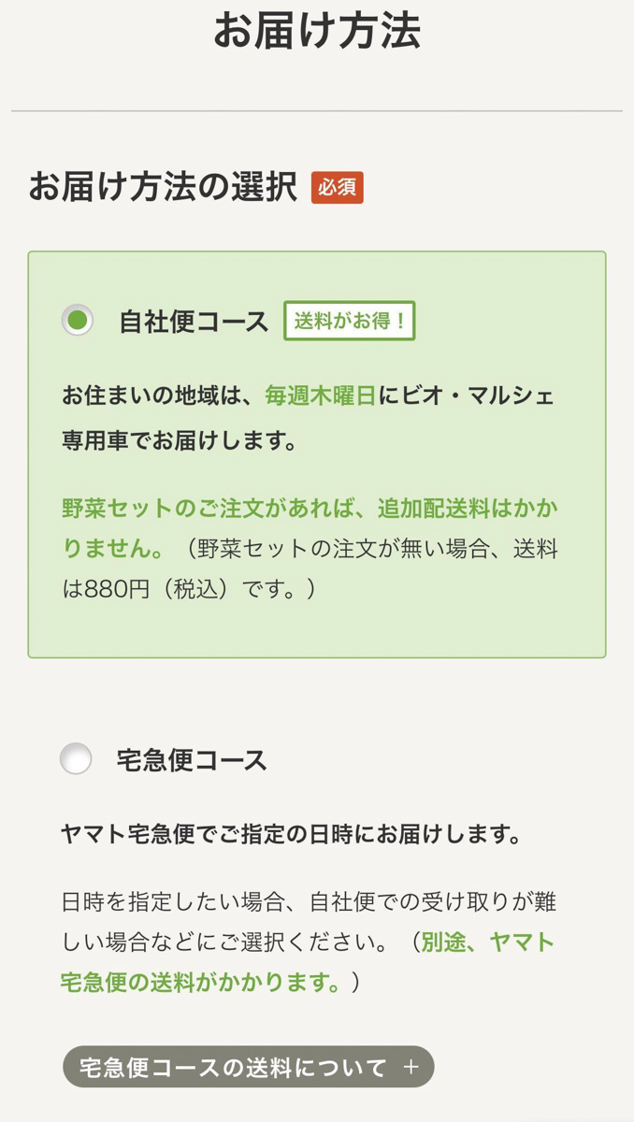Click the red 必須 badge

pyautogui.click(x=337, y=187)
